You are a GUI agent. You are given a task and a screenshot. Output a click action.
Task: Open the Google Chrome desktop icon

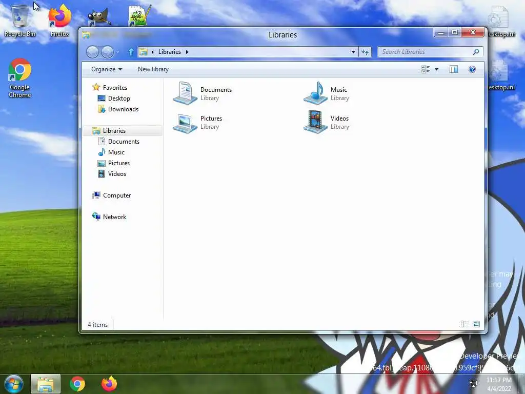pos(20,78)
